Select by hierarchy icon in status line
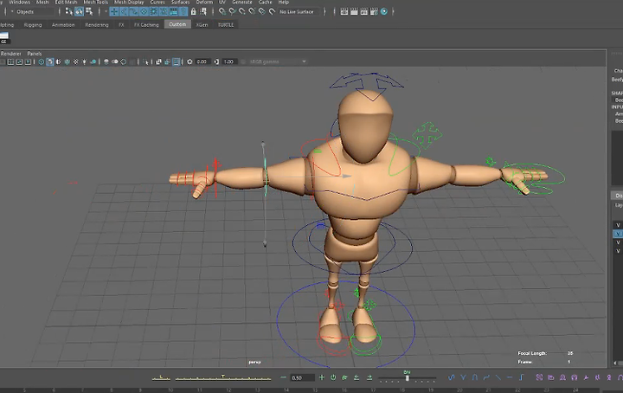The height and width of the screenshot is (393, 623). (68, 11)
